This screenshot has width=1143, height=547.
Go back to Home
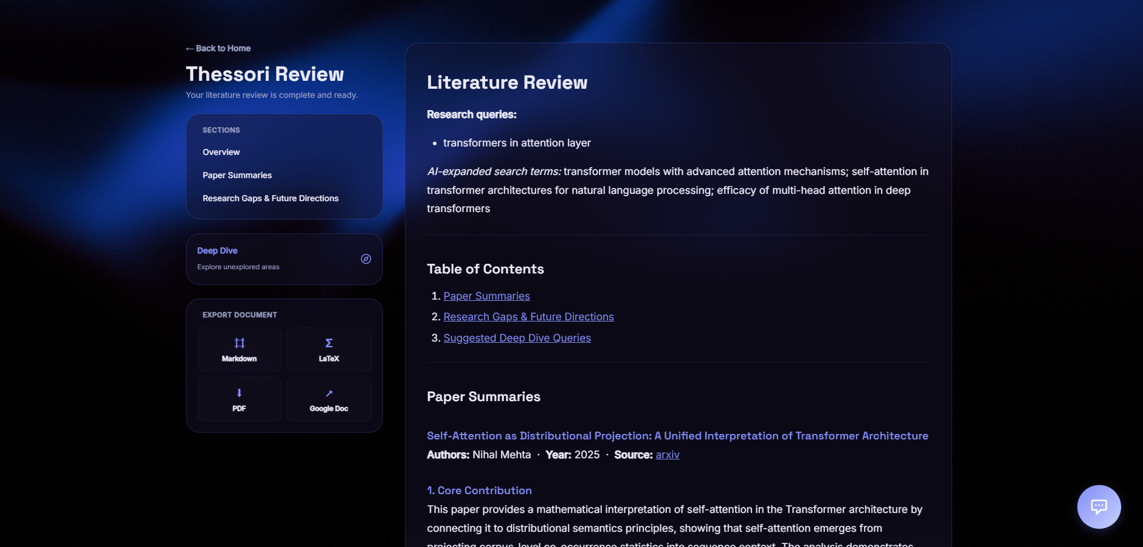218,48
